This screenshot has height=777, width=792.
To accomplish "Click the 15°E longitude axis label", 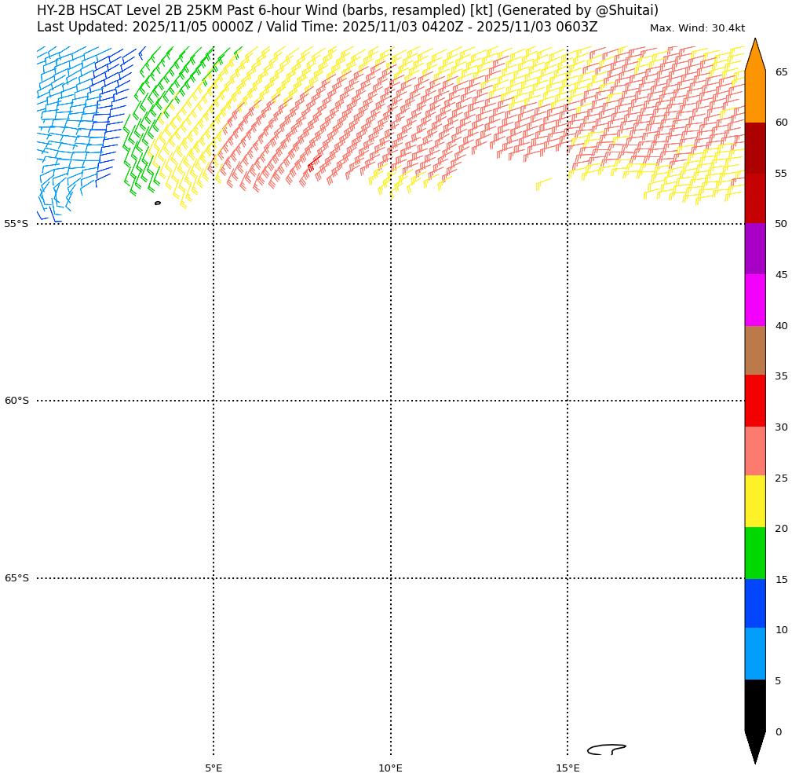I will coord(568,768).
